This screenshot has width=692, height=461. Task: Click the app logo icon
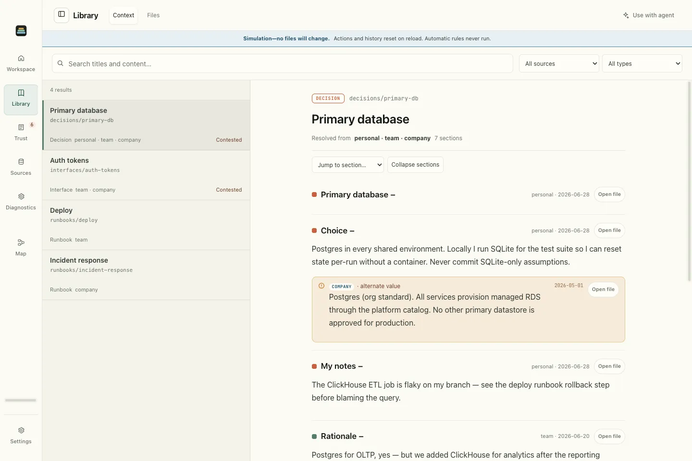point(21,31)
